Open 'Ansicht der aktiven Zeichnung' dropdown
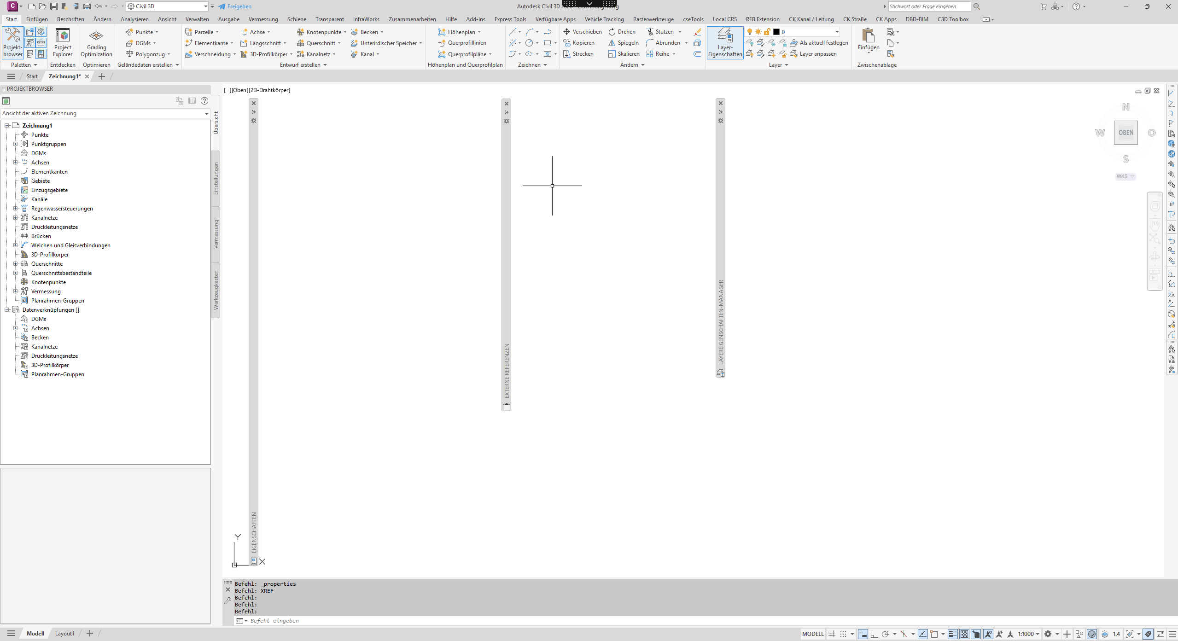Viewport: 1178px width, 641px height. (105, 113)
